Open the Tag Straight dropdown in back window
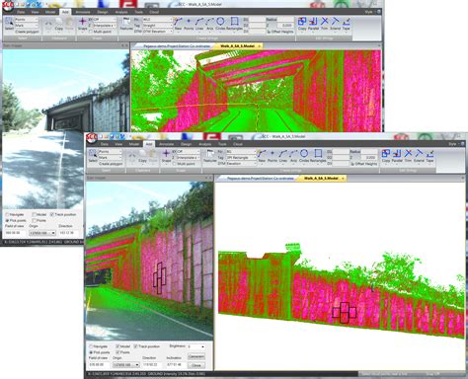Viewport: 468px width, 379px height. click(x=158, y=26)
